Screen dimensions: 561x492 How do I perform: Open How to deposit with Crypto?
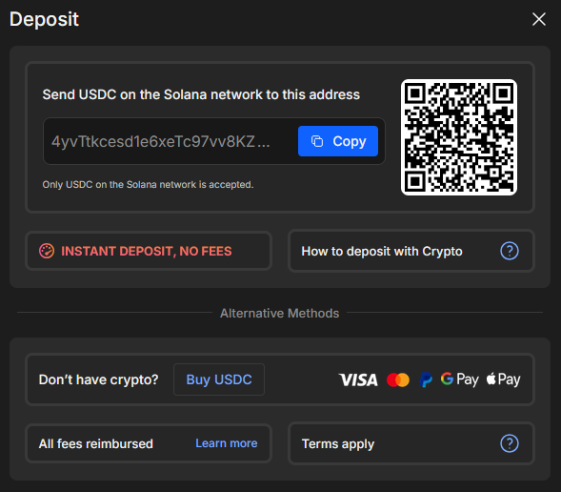pos(411,251)
